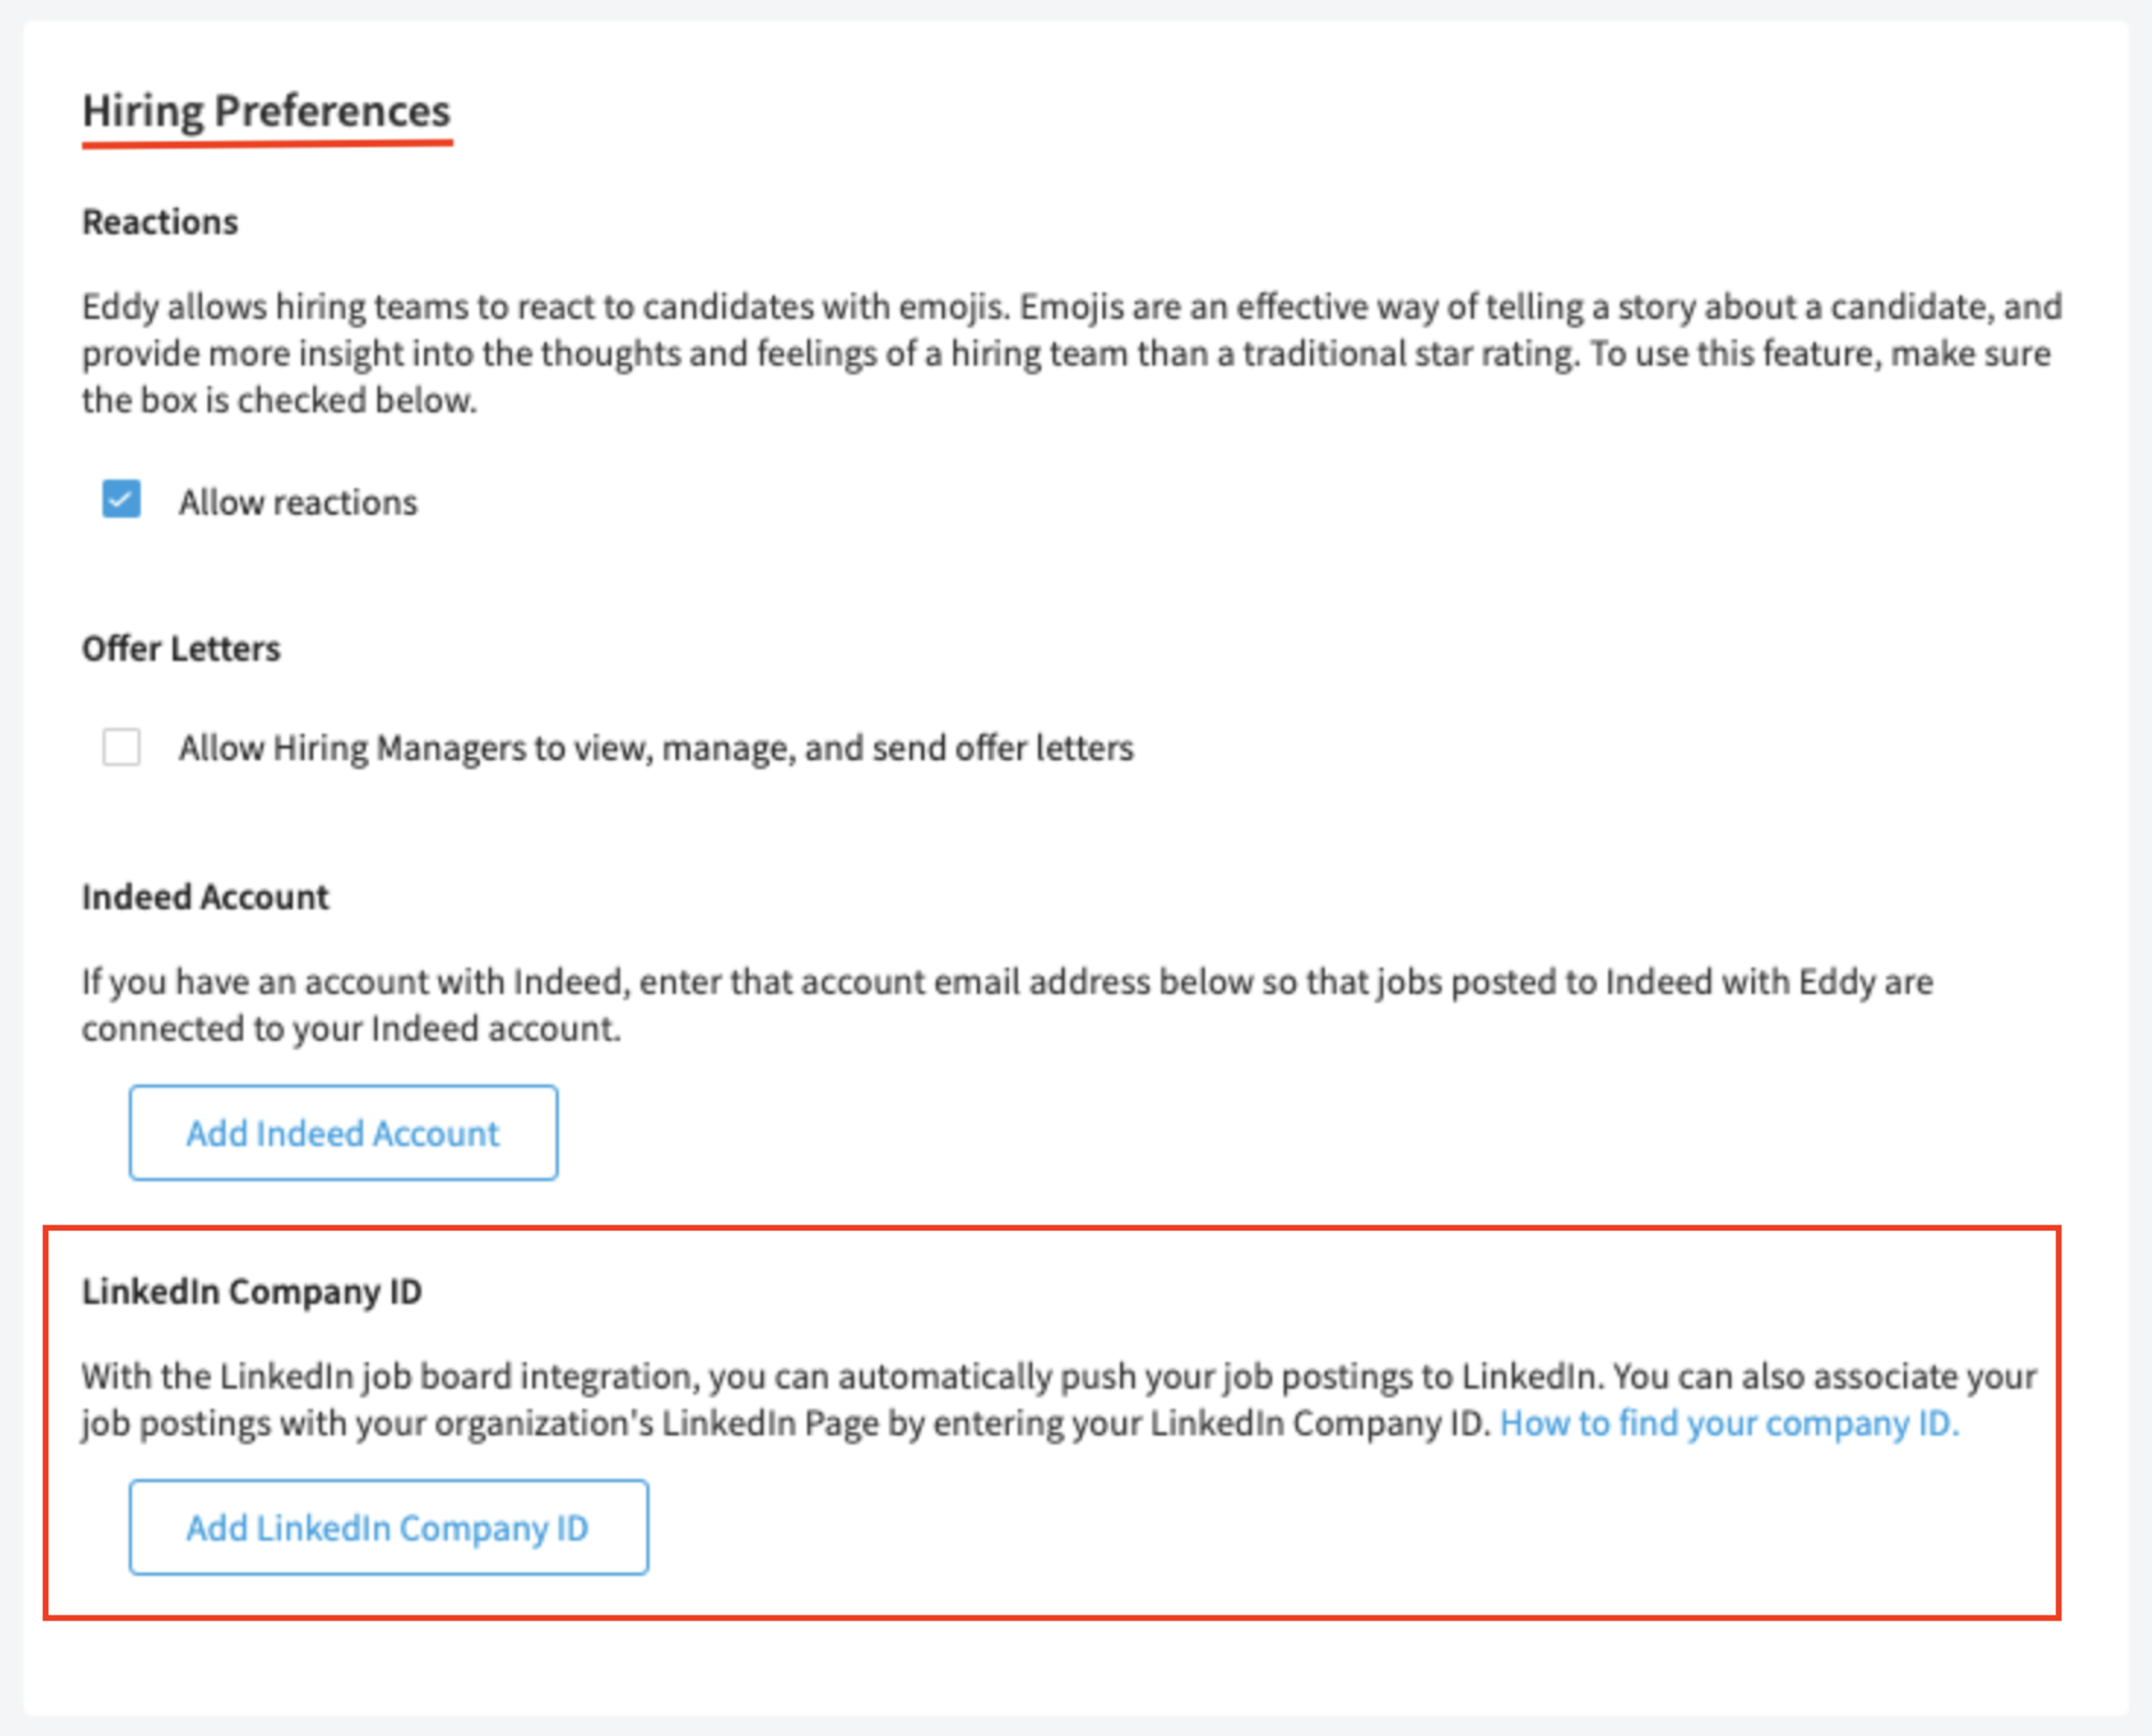
Task: Click the LinkedIn job board integration description
Action: click(x=1059, y=1400)
